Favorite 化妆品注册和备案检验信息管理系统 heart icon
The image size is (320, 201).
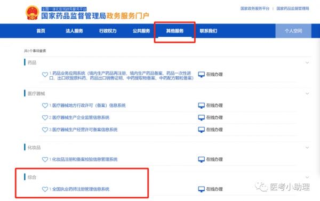[x=45, y=159]
